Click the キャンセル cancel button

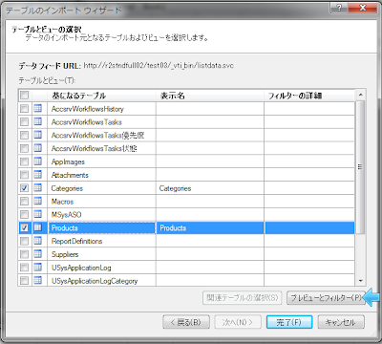[x=341, y=322]
